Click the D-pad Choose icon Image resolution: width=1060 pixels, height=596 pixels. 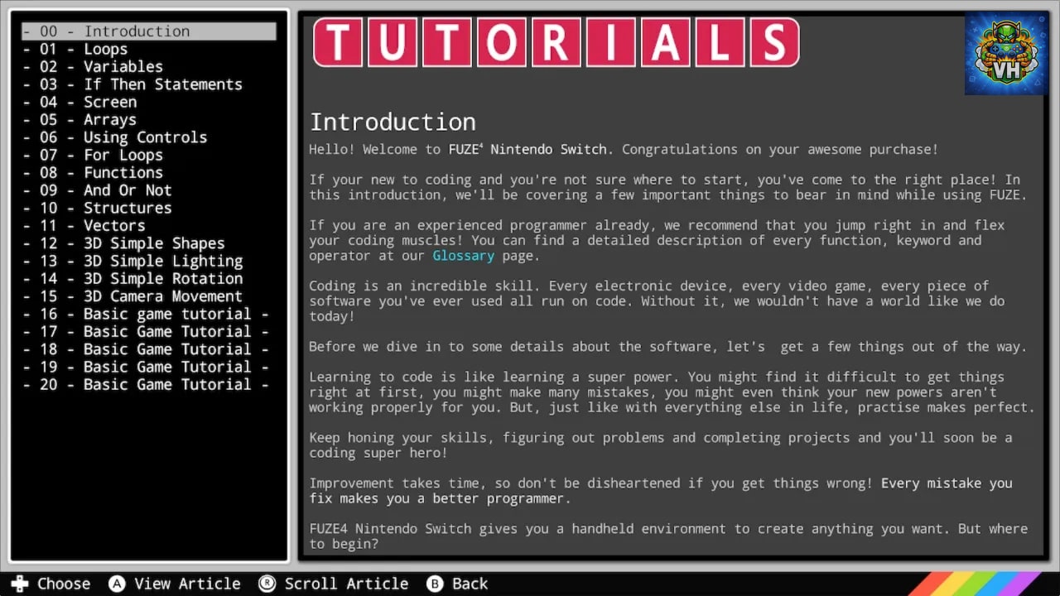20,584
